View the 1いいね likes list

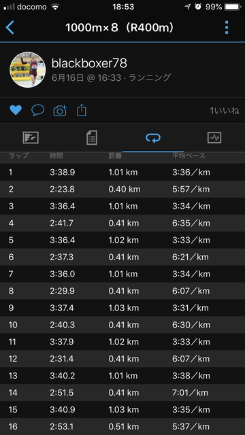point(224,111)
